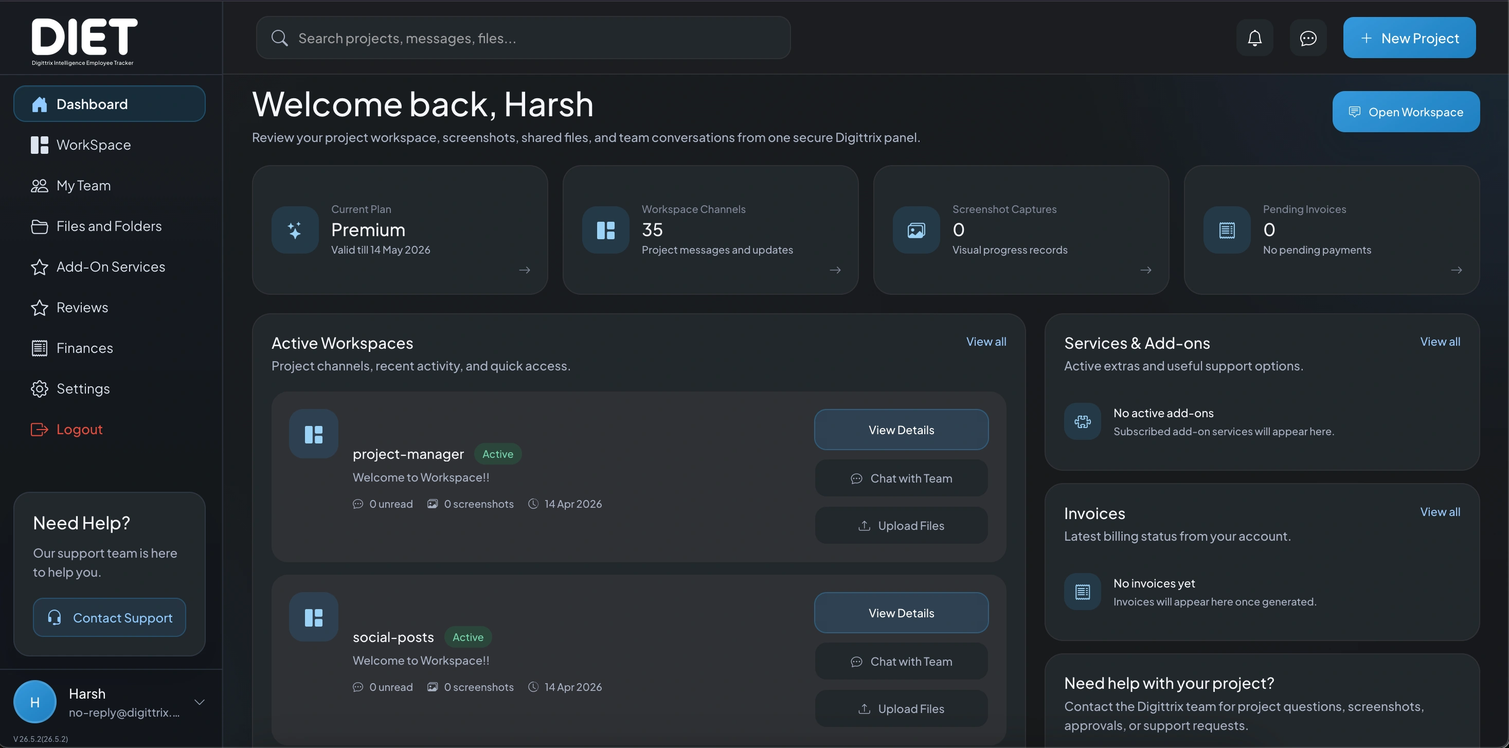Go to Dashboard in sidebar

point(110,104)
